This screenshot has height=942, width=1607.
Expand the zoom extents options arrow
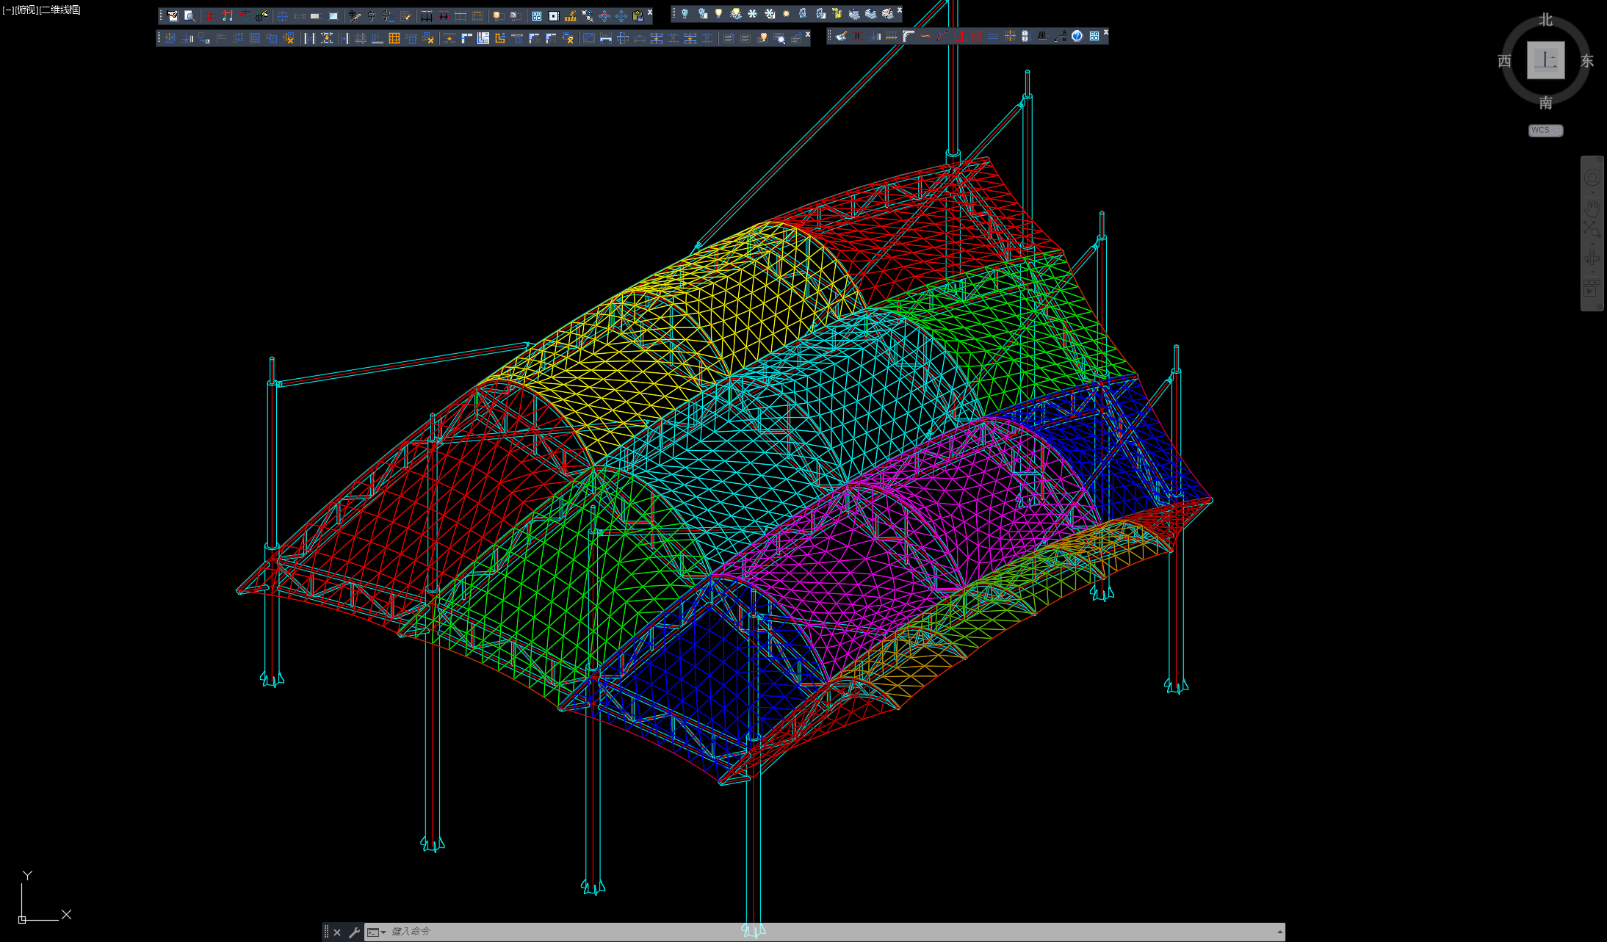[x=1592, y=244]
